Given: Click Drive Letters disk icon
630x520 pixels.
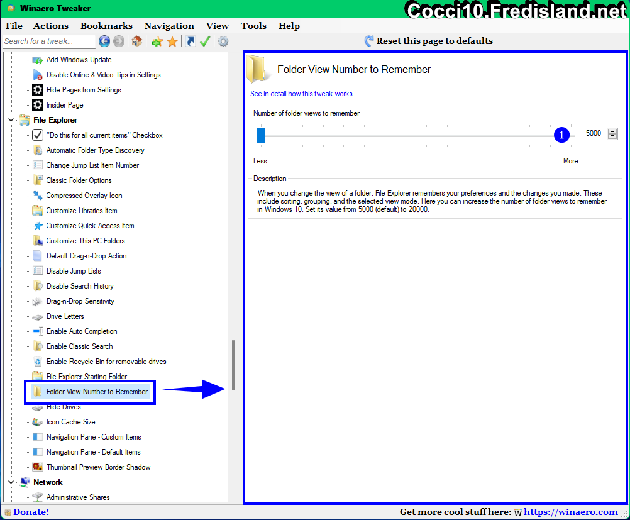Looking at the screenshot, I should 38,317.
